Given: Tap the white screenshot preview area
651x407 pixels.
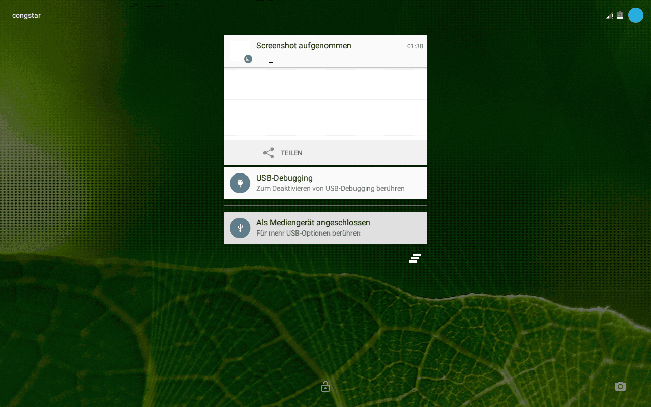Looking at the screenshot, I should click(325, 104).
